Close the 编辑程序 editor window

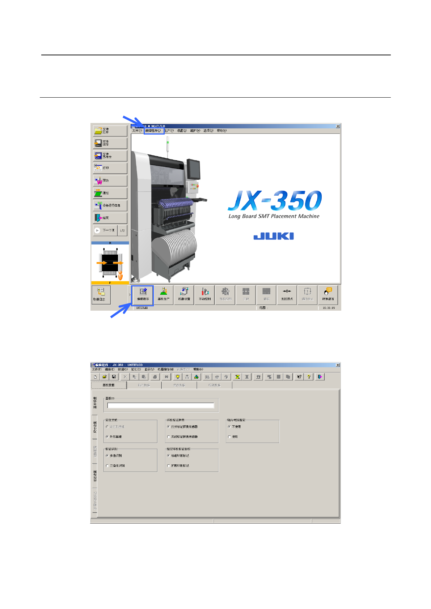coord(338,365)
